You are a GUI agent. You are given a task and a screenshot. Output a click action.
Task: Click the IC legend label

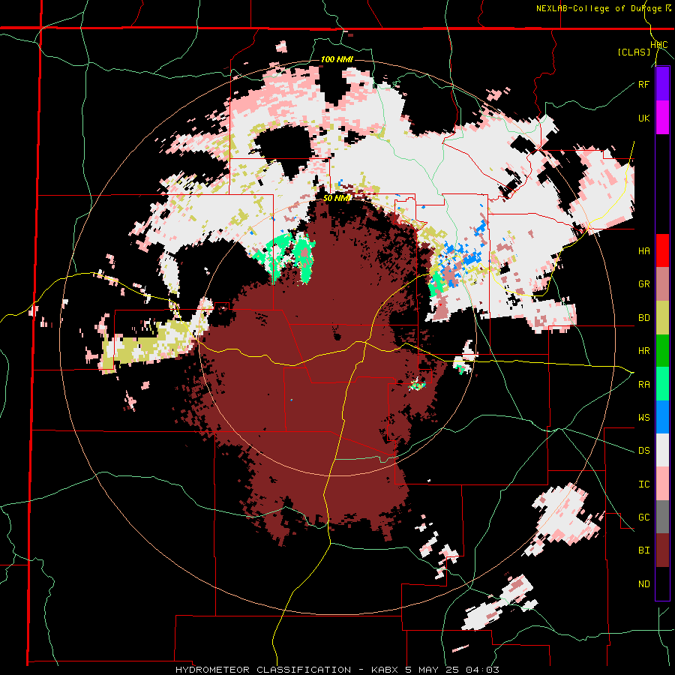point(643,484)
